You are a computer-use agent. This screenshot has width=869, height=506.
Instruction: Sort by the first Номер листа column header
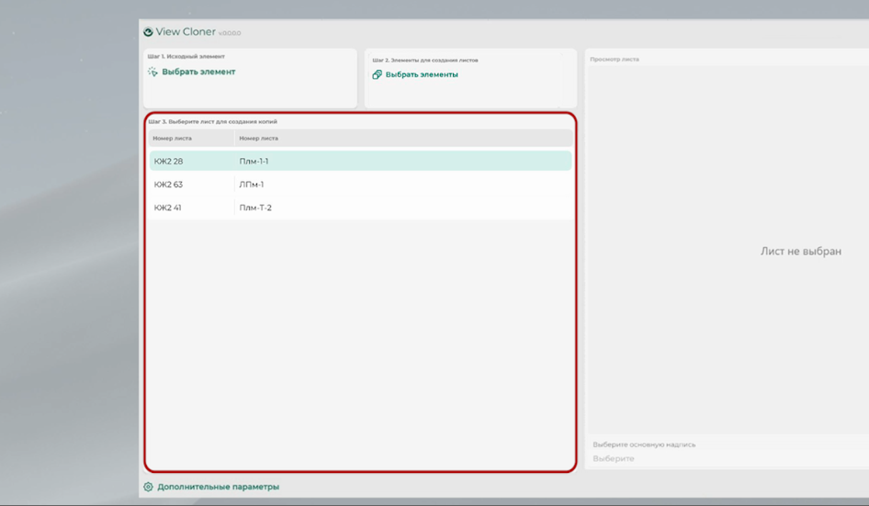click(x=173, y=139)
